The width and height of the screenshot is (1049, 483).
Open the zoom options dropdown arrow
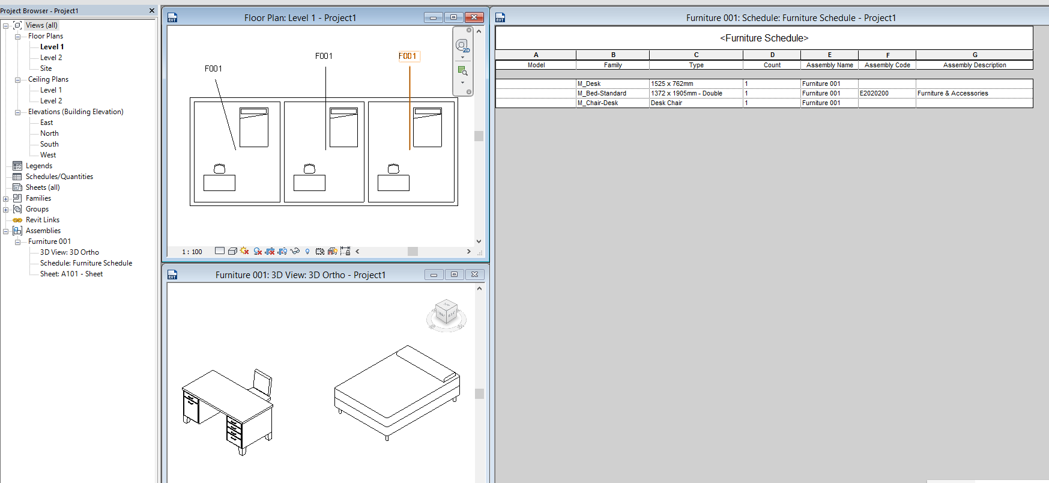coord(462,82)
